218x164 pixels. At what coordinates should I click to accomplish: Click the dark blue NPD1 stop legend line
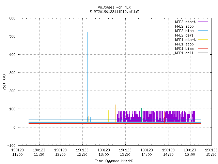point(203,44)
